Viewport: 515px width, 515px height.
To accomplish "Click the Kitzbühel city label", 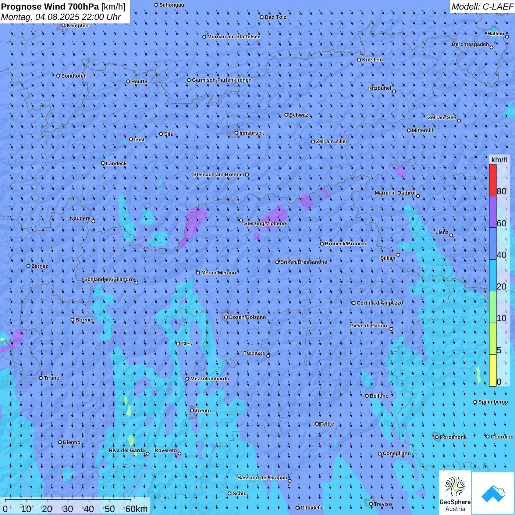I will click(380, 88).
